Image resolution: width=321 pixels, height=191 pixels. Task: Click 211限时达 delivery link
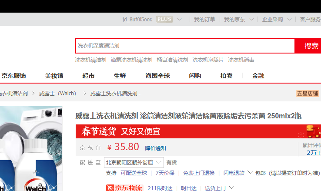pyautogui.click(x=160, y=188)
